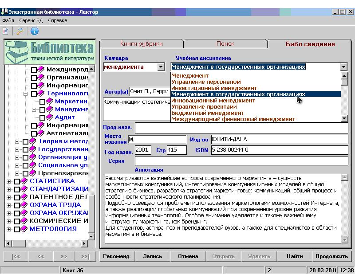
Task: Click book icon beside СТАТИСТИКА
Action: click(x=24, y=181)
